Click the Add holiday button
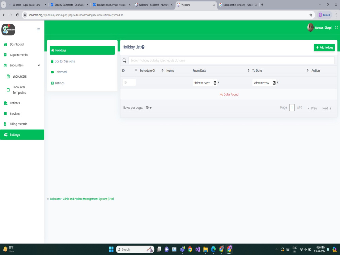Screen dimensions: 340x255 point(324,48)
